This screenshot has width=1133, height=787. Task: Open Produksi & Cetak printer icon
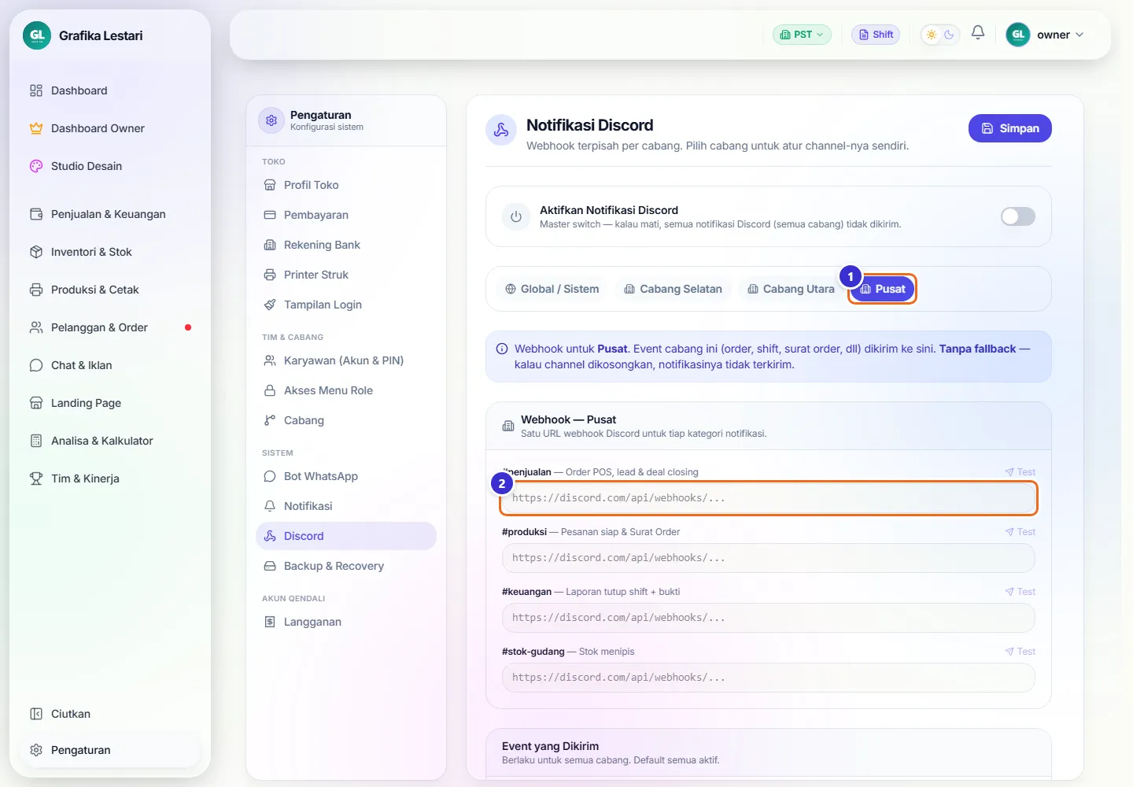pyautogui.click(x=36, y=290)
